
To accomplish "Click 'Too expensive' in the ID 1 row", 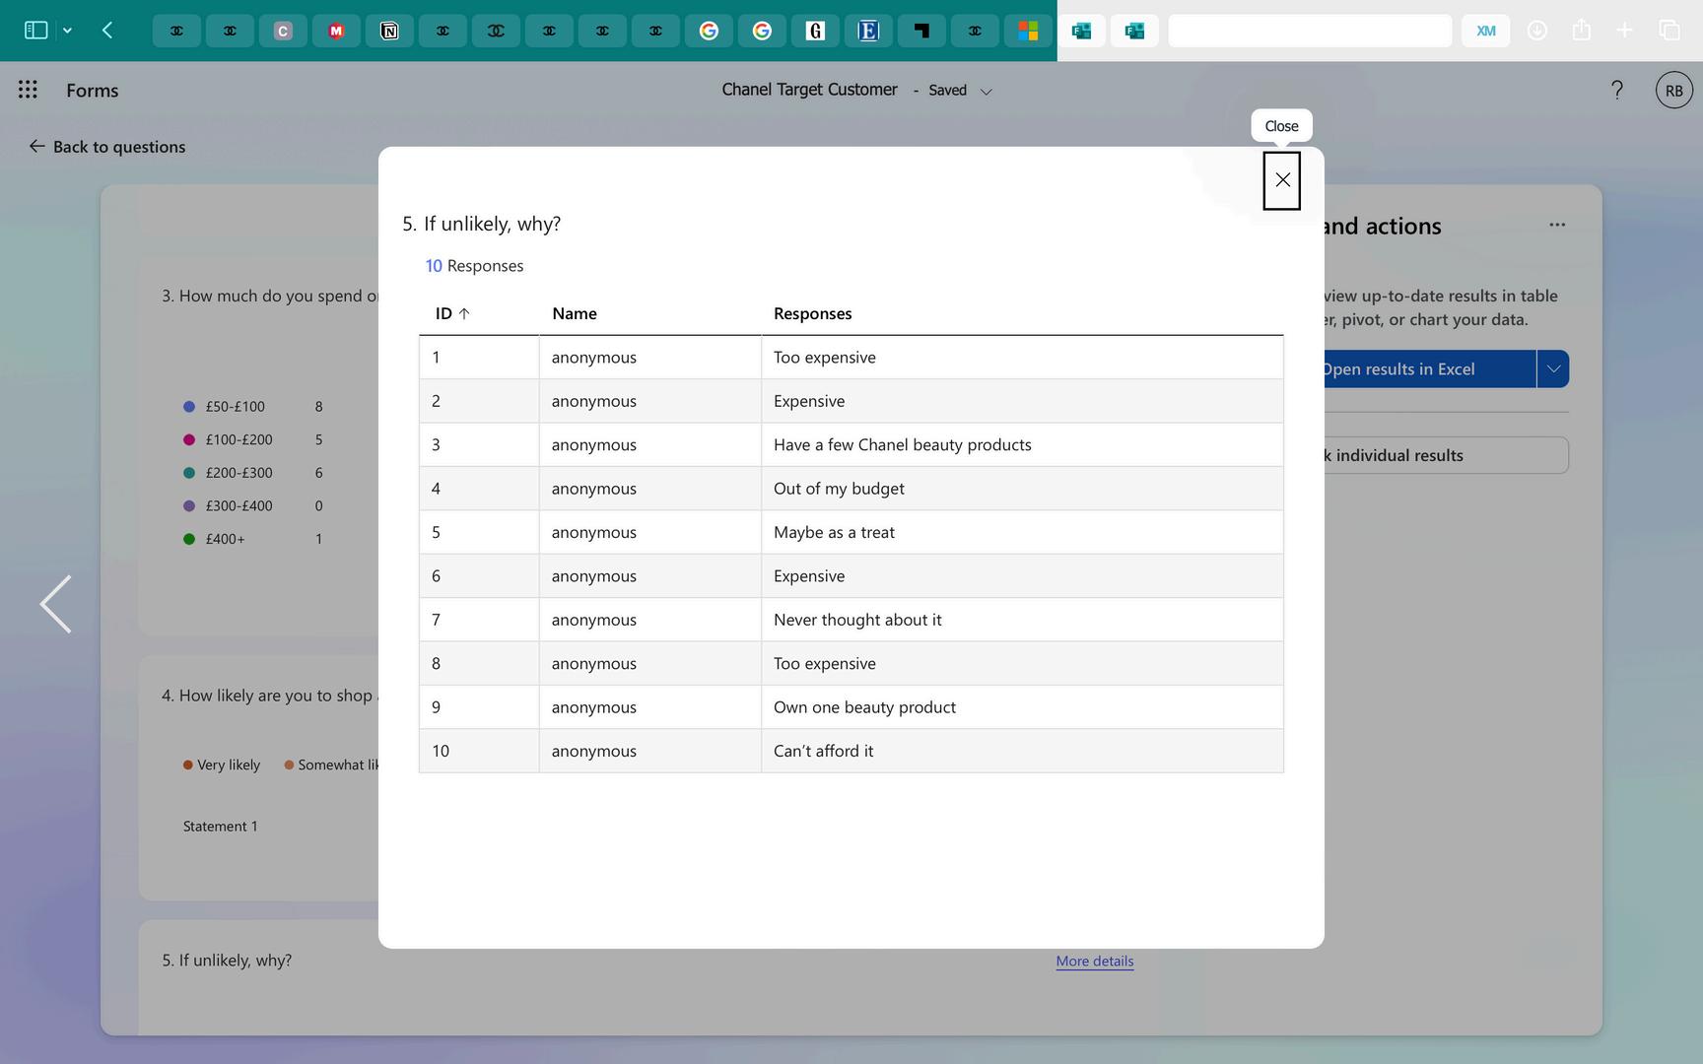I will click(825, 358).
